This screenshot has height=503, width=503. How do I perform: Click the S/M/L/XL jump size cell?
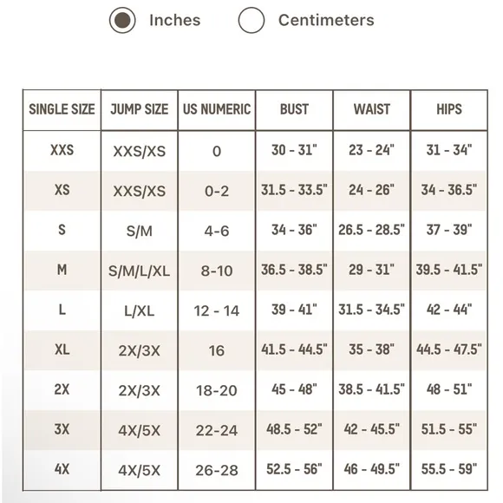(x=140, y=271)
